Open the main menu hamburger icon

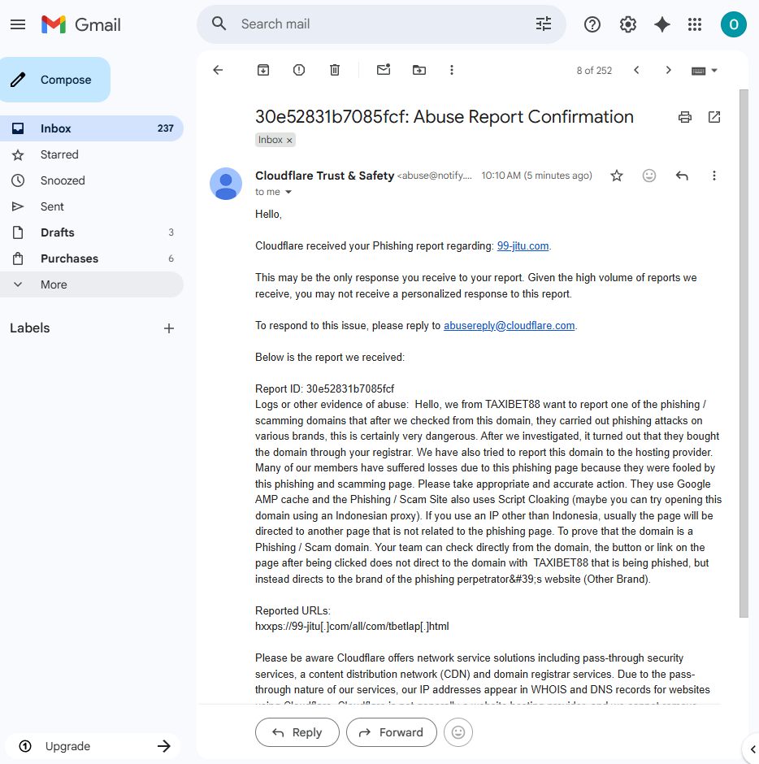click(x=18, y=24)
